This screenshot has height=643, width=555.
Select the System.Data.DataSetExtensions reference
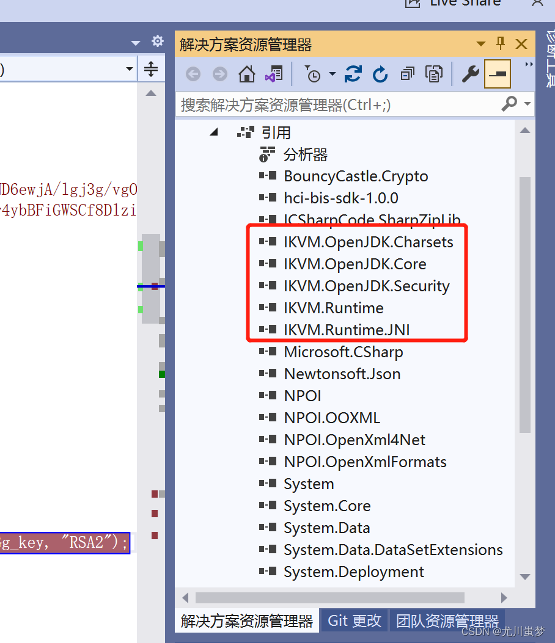tap(393, 550)
